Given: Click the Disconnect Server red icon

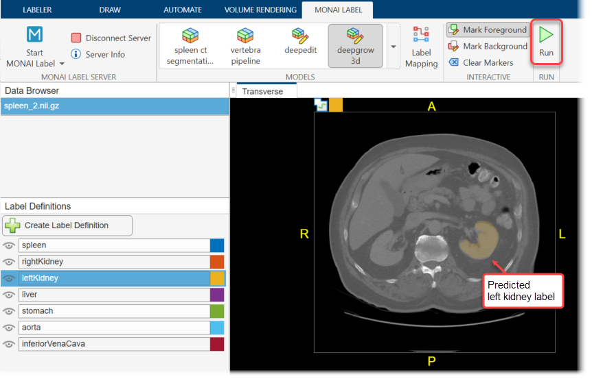Looking at the screenshot, I should tap(76, 38).
